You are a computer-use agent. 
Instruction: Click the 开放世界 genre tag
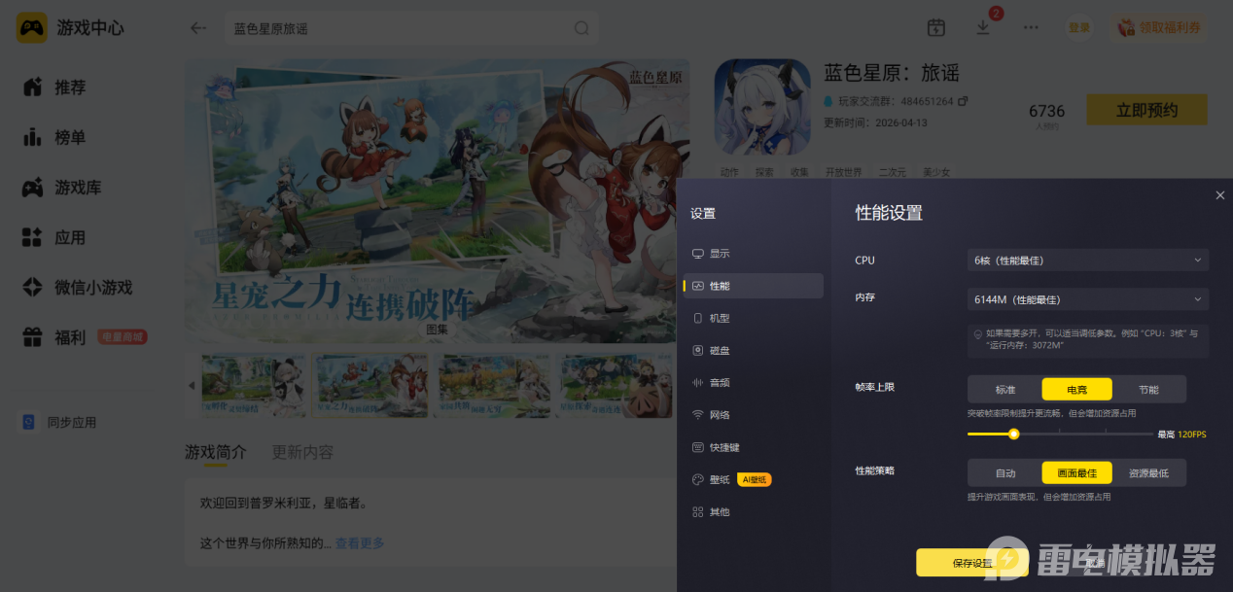843,172
